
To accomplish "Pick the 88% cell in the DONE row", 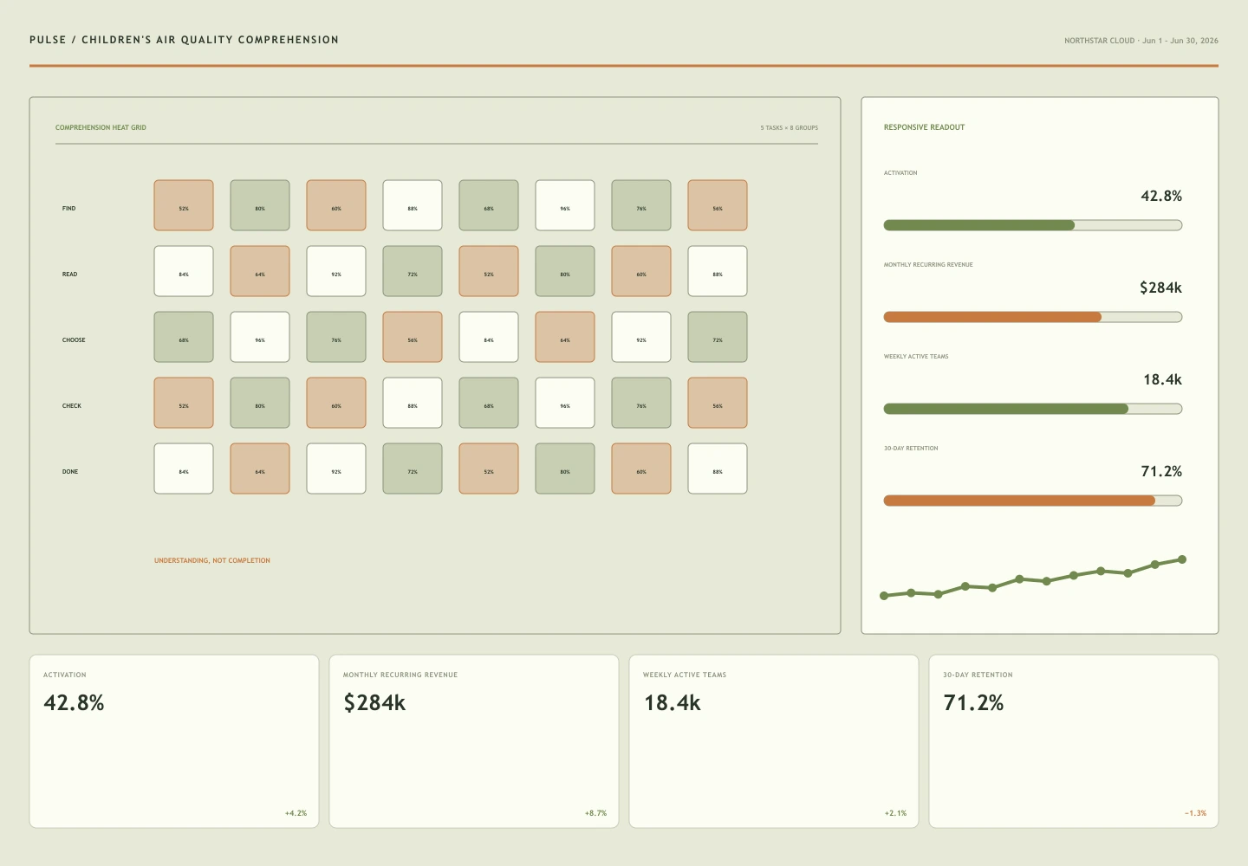I will (718, 469).
